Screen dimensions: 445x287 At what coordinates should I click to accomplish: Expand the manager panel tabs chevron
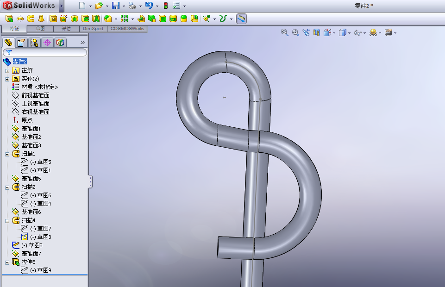click(82, 42)
